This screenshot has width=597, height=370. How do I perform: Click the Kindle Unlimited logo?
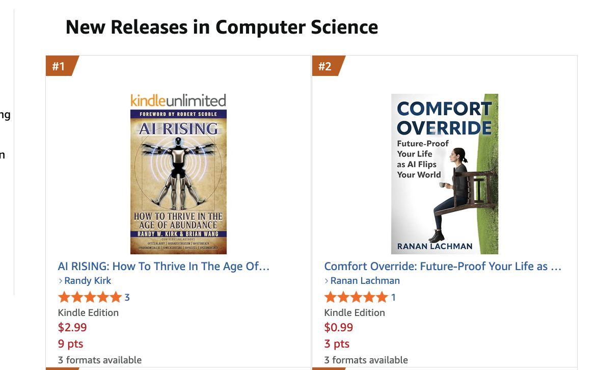point(178,100)
